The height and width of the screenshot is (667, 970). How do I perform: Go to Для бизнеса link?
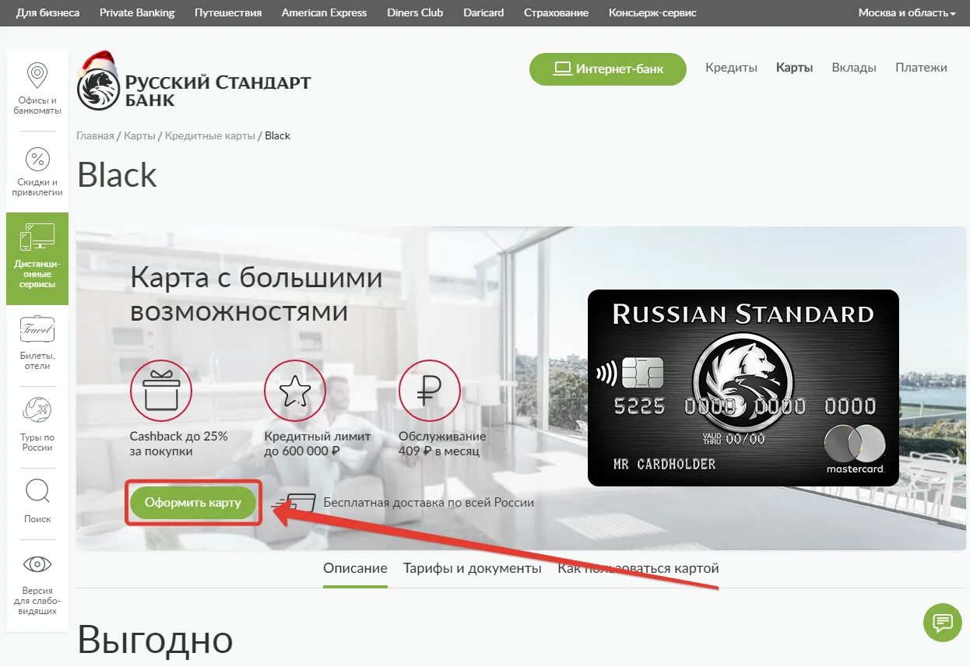(x=47, y=13)
